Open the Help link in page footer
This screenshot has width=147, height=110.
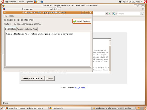(84, 88)
